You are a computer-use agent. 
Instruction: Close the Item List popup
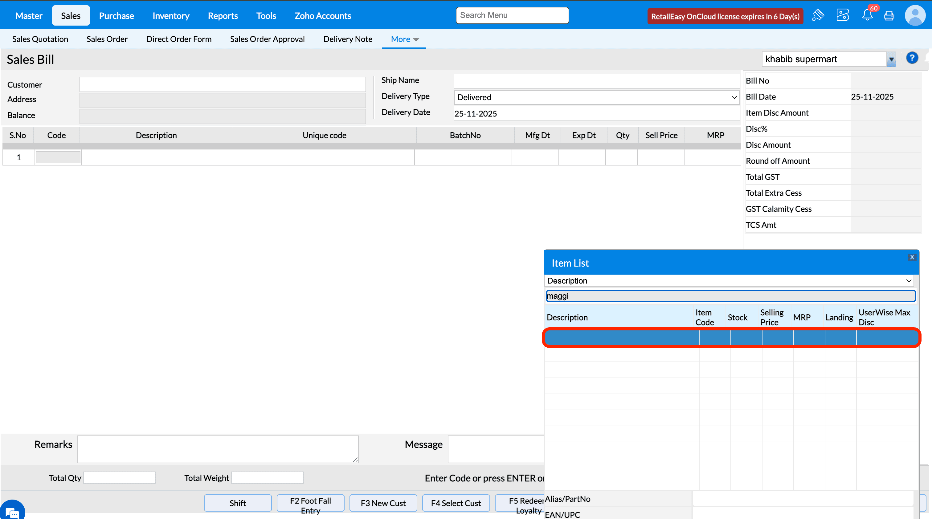[912, 257]
